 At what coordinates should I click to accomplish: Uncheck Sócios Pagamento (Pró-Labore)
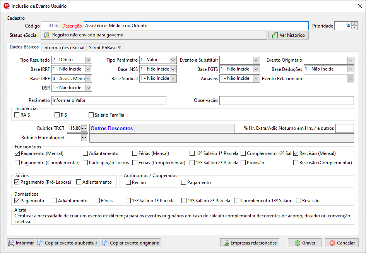point(17,182)
